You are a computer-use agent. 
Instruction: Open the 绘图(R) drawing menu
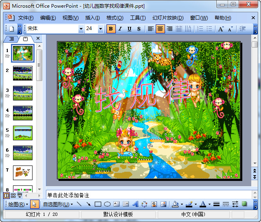[18, 204]
